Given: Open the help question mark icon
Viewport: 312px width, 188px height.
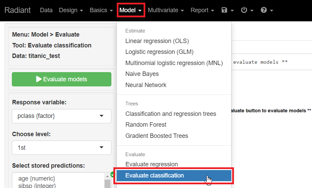Looking at the screenshot, I should click(x=267, y=10).
